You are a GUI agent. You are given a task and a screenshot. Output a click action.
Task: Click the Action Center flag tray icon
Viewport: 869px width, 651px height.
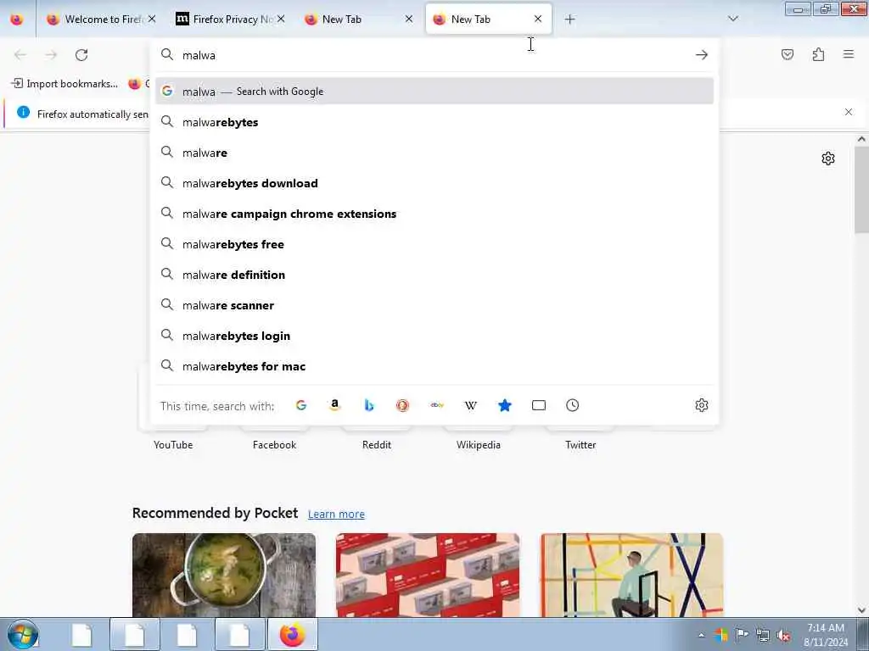pos(742,635)
